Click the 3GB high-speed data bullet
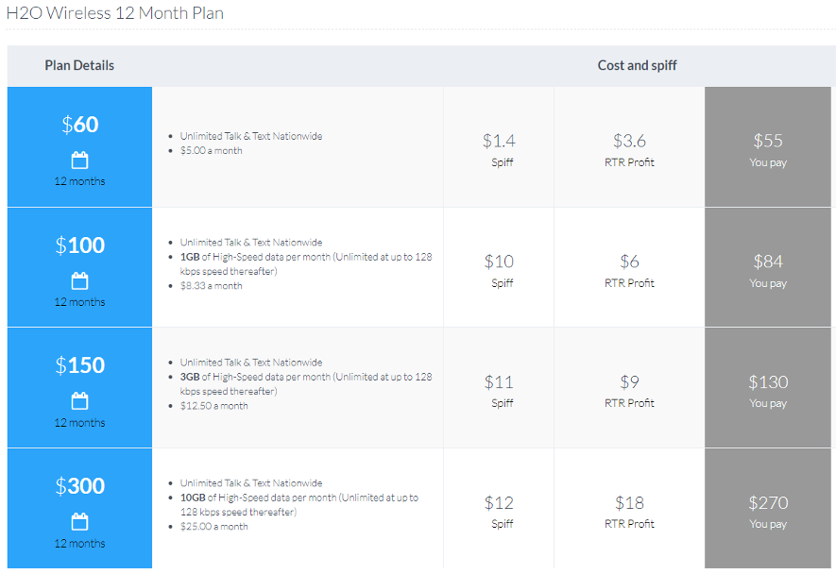 click(x=306, y=384)
